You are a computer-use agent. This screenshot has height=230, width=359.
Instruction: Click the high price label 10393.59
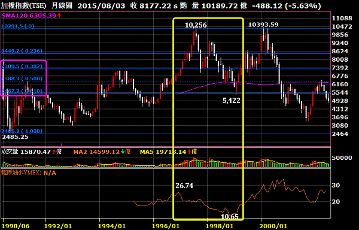263,25
